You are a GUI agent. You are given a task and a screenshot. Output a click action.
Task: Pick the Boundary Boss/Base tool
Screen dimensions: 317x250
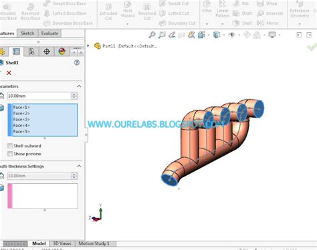tap(68, 23)
